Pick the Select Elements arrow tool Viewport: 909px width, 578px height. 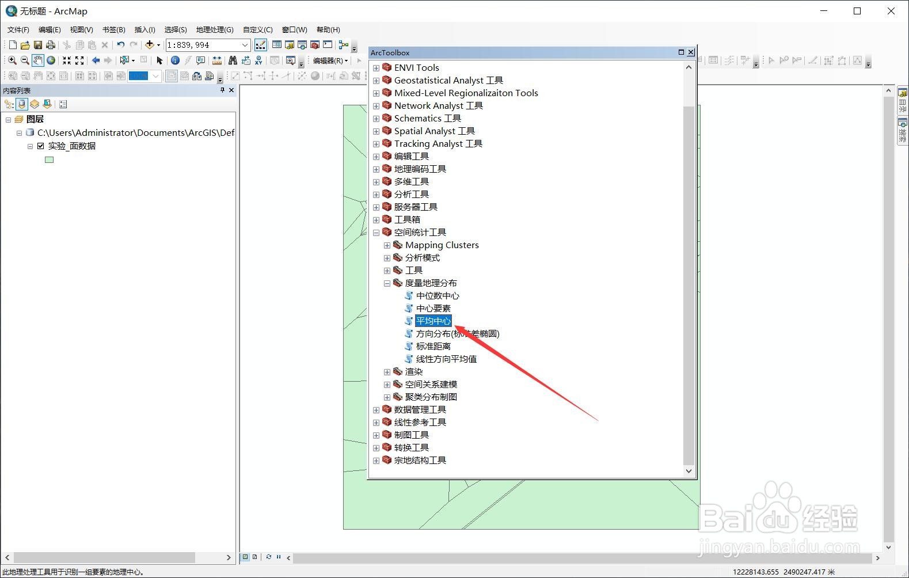(x=159, y=60)
